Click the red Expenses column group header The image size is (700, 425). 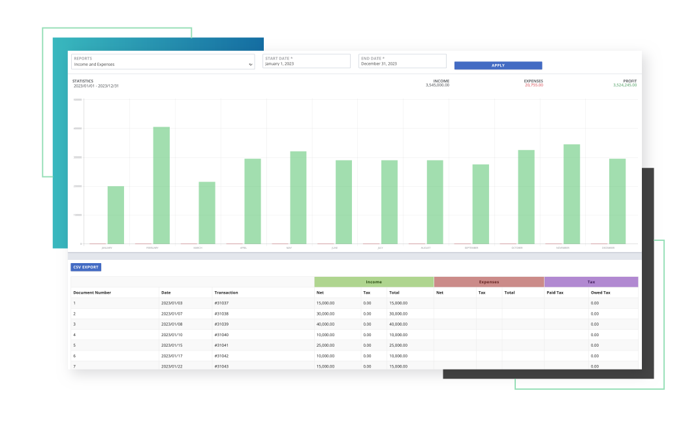click(488, 282)
